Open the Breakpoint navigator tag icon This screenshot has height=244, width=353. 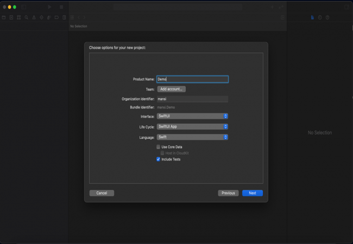[x=56, y=17]
